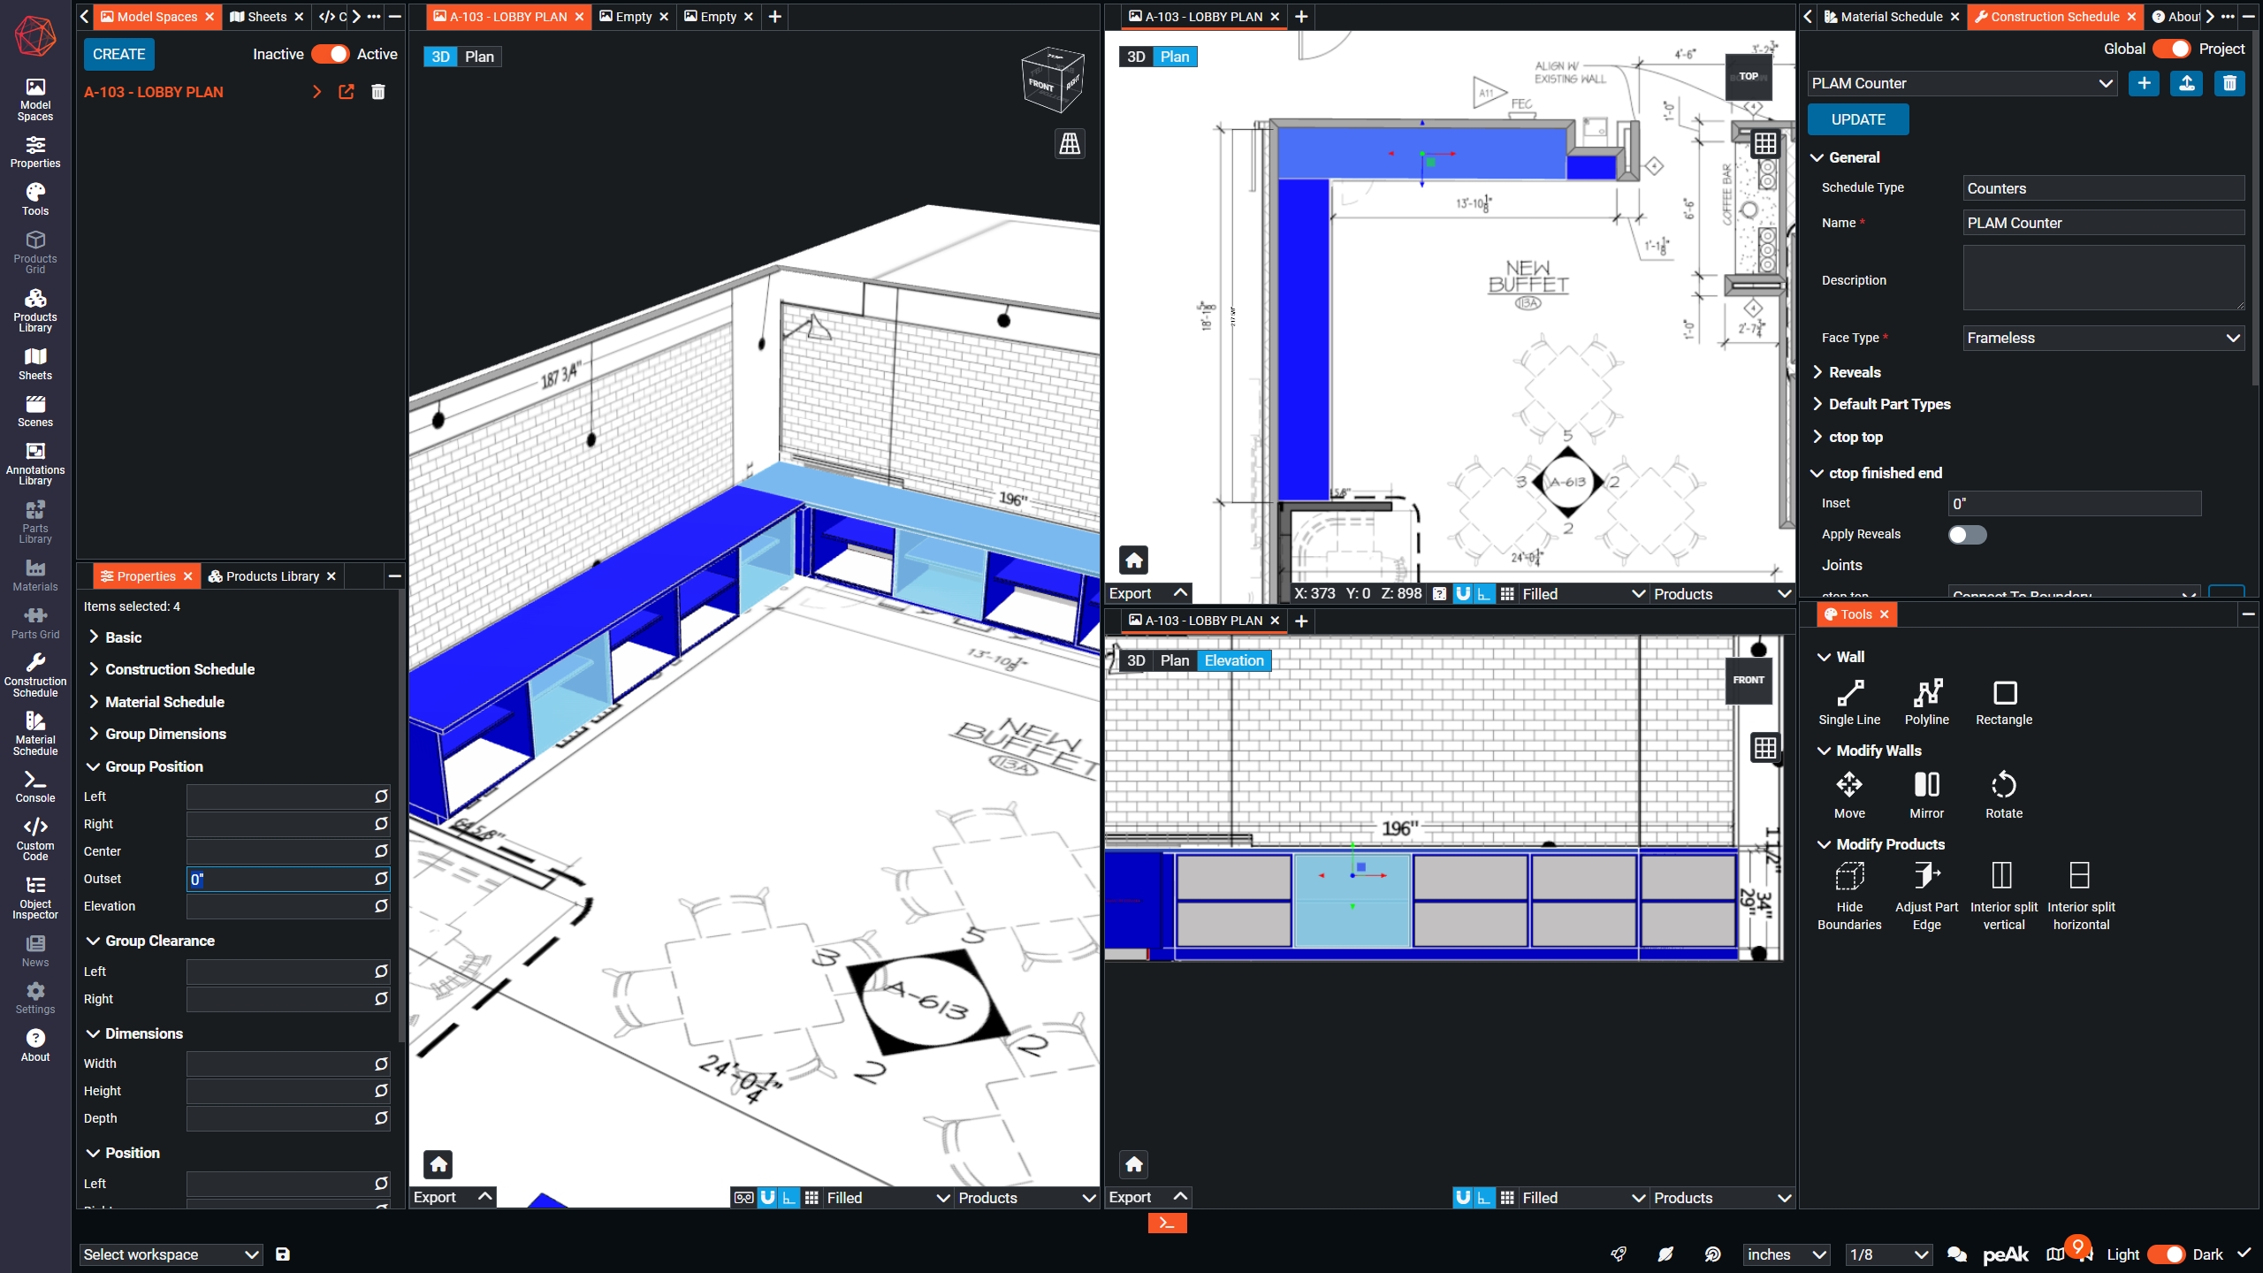2263x1273 pixels.
Task: Switch to the Elevation view tab
Action: (1233, 660)
